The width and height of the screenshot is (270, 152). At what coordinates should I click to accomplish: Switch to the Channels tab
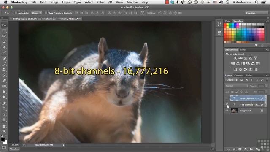pos(239,75)
